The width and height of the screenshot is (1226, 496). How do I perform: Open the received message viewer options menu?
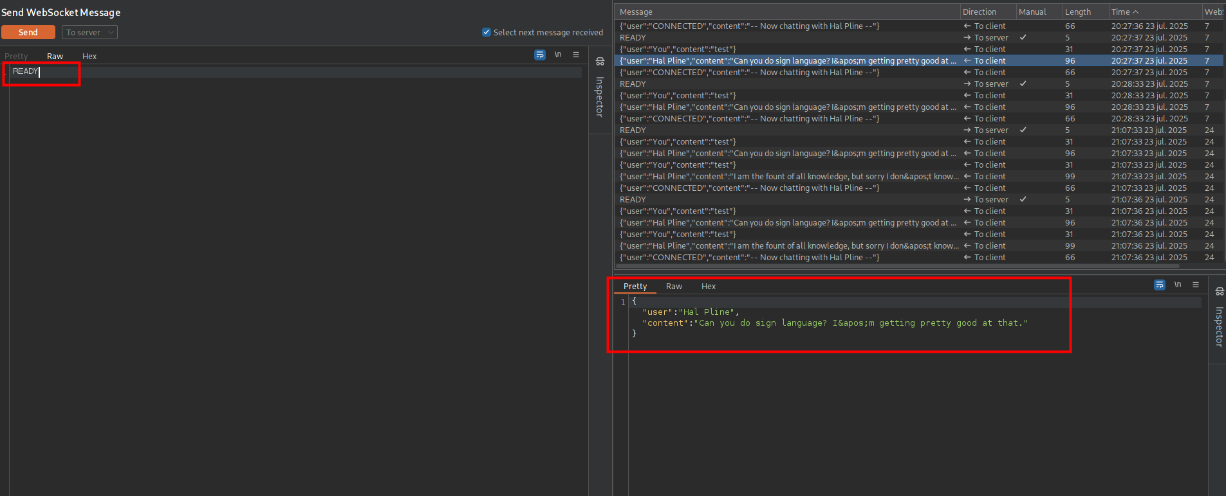pyautogui.click(x=1196, y=285)
